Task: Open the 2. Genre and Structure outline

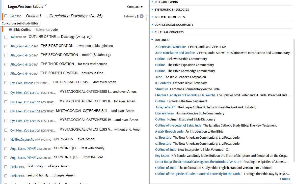Action: pos(171,47)
